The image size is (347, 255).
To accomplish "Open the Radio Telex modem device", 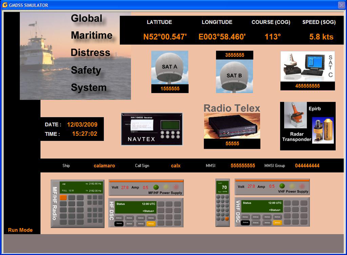I will [x=232, y=126].
